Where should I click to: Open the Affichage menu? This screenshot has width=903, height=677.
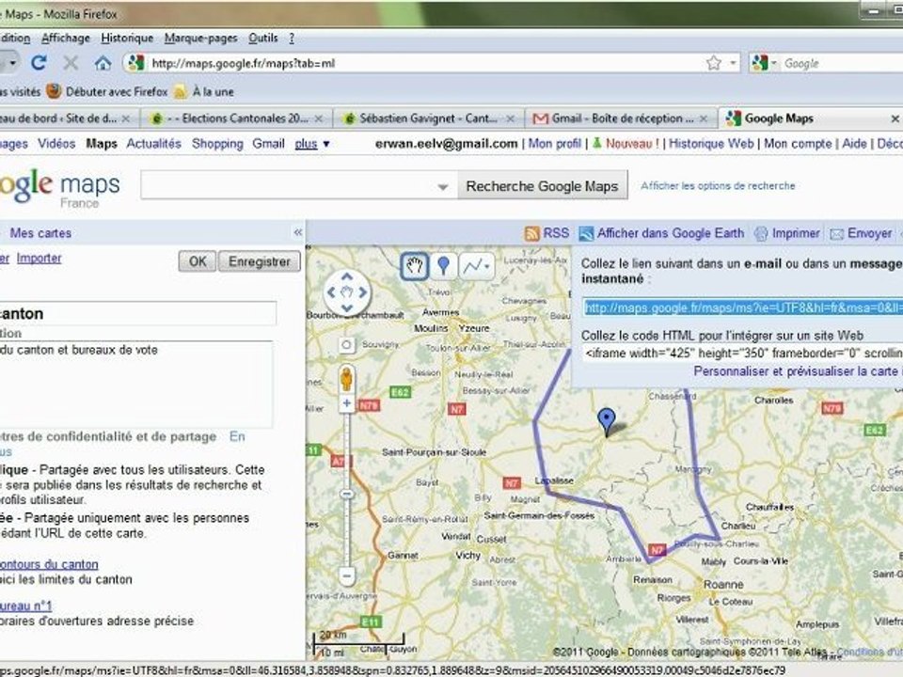[x=66, y=38]
